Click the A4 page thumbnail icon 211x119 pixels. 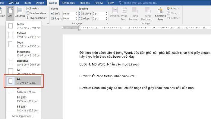click(11, 81)
